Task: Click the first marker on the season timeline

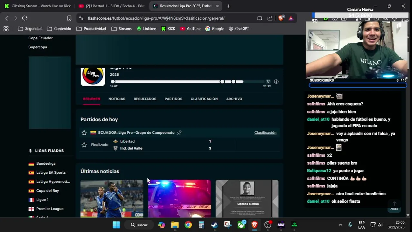Action: click(113, 82)
